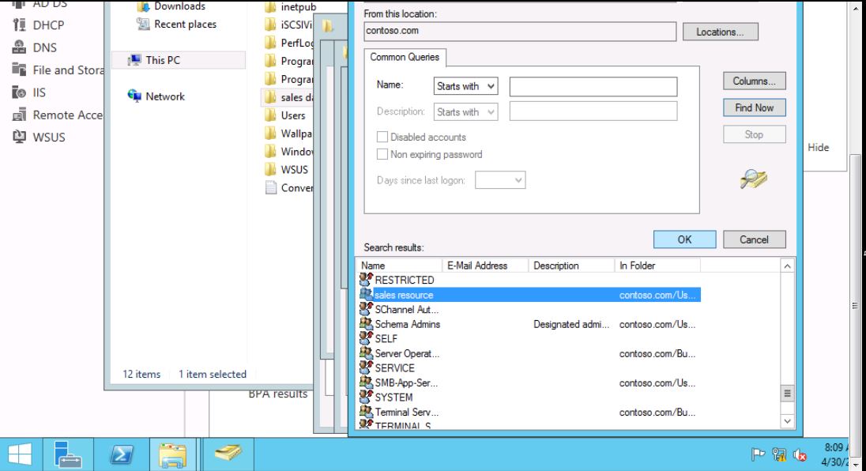The width and height of the screenshot is (866, 471).
Task: Select the 'SERVICE' search result row
Action: click(x=530, y=367)
